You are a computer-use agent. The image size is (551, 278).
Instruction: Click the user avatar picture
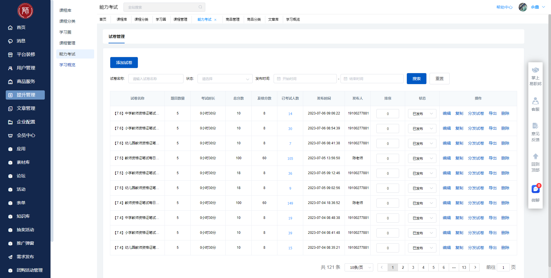[x=523, y=7]
